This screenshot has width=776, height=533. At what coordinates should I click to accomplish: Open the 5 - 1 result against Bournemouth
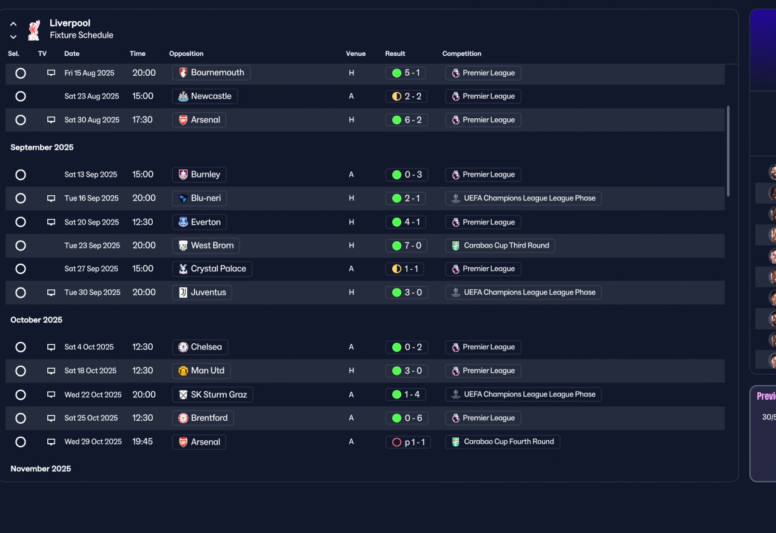406,73
